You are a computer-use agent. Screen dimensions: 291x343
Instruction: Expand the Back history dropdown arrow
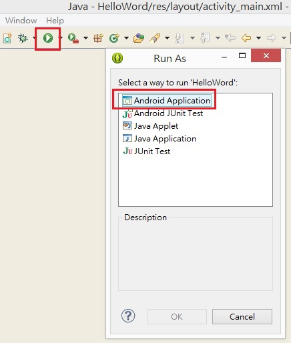[x=258, y=38]
